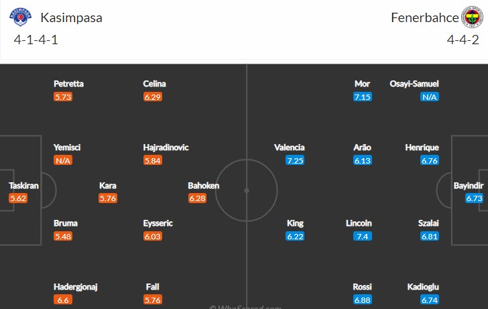This screenshot has width=488, height=309.
Task: Click Celina's 6.29 rating badge
Action: tap(153, 97)
